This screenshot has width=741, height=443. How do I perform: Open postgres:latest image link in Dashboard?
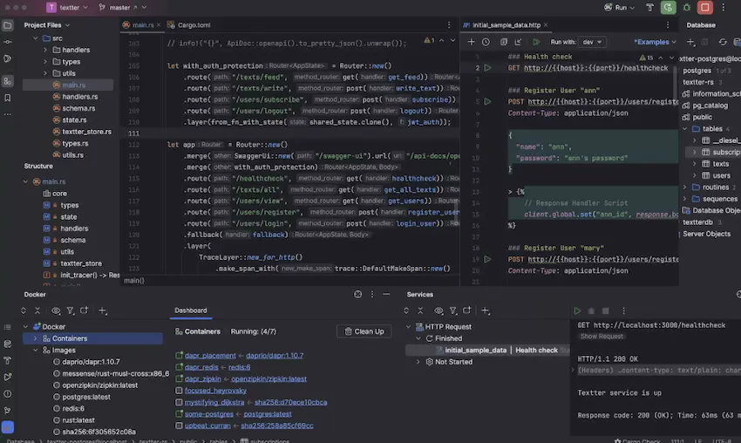[x=268, y=414]
